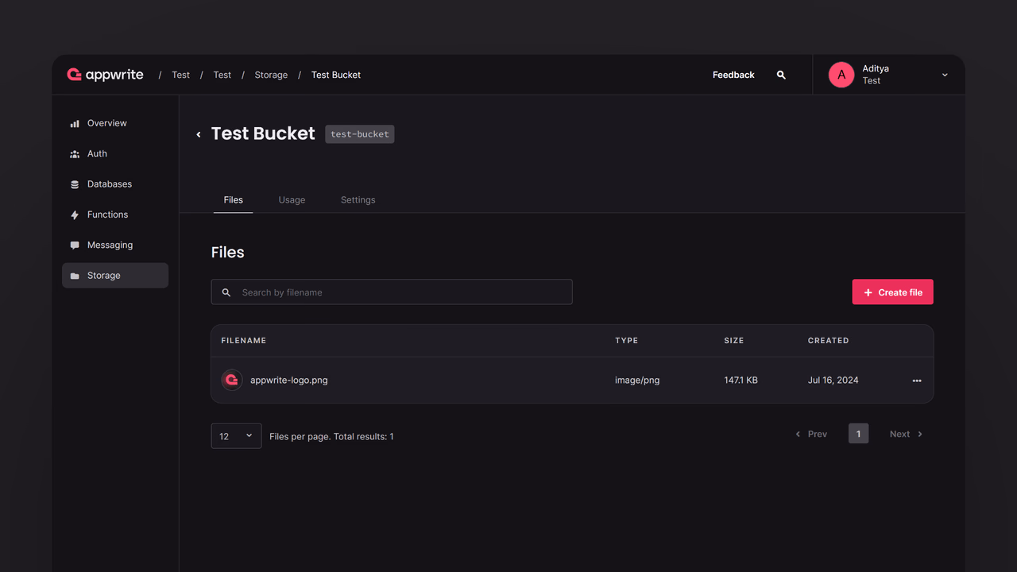Click the Create file button
The height and width of the screenshot is (572, 1017).
tap(892, 292)
